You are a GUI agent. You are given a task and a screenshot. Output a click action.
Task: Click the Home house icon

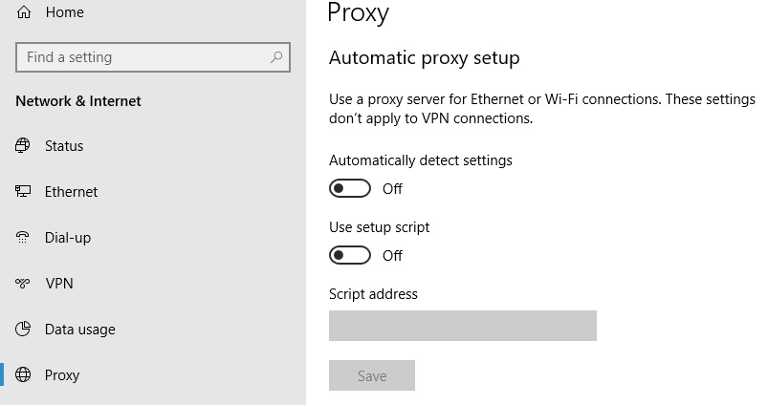[x=24, y=12]
